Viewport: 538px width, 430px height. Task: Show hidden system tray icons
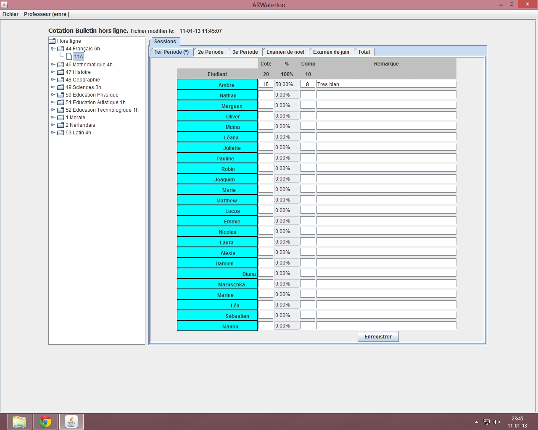click(476, 422)
